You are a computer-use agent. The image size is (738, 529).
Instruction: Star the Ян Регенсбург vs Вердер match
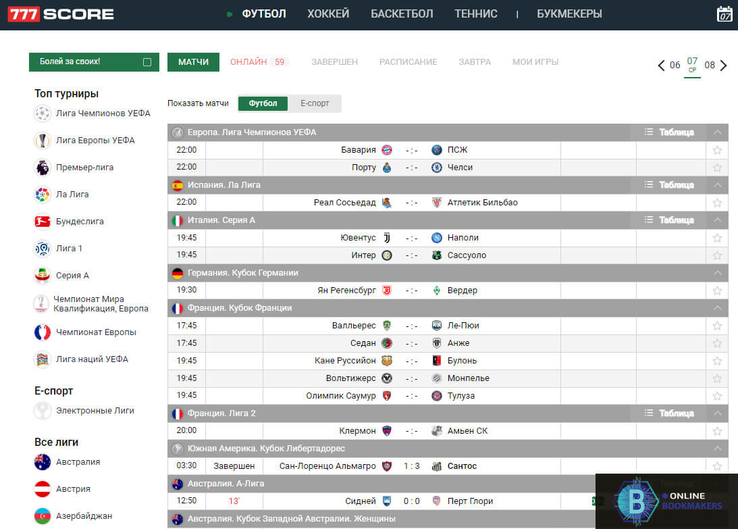click(717, 291)
